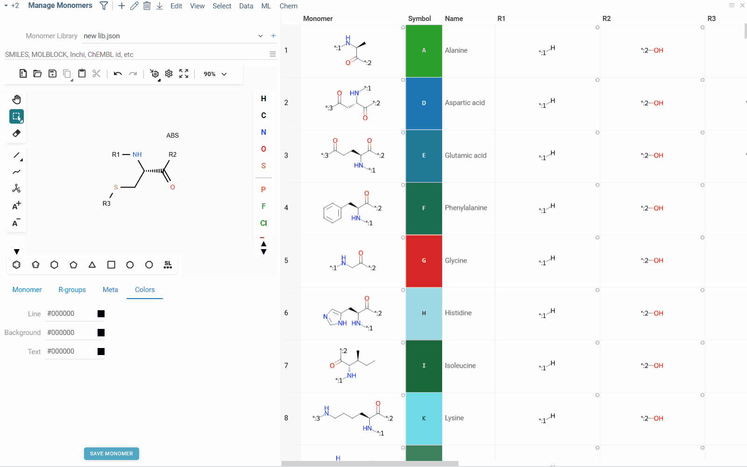Image resolution: width=747 pixels, height=467 pixels.
Task: Pick the single Bond tool
Action: click(x=16, y=156)
